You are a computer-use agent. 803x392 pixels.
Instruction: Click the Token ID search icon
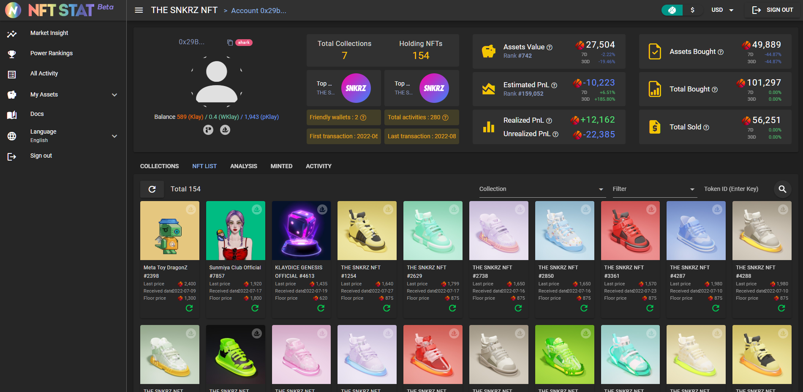tap(782, 189)
